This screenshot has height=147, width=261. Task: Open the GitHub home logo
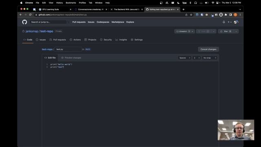coord(24,22)
